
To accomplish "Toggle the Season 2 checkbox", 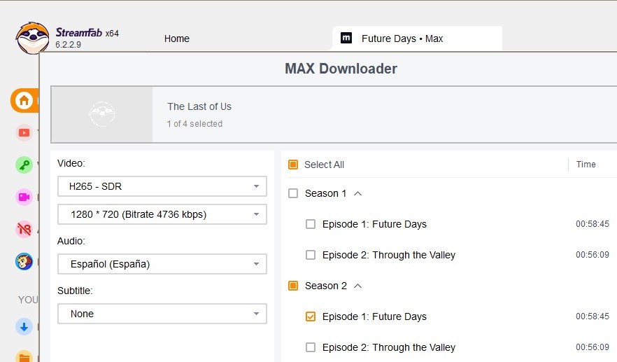I will 293,286.
